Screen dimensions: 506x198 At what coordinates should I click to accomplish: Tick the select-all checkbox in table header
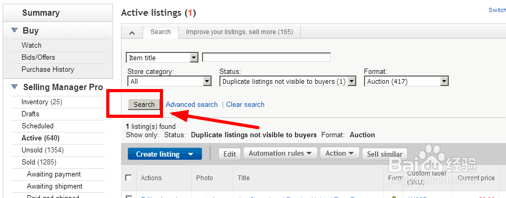pos(128,178)
